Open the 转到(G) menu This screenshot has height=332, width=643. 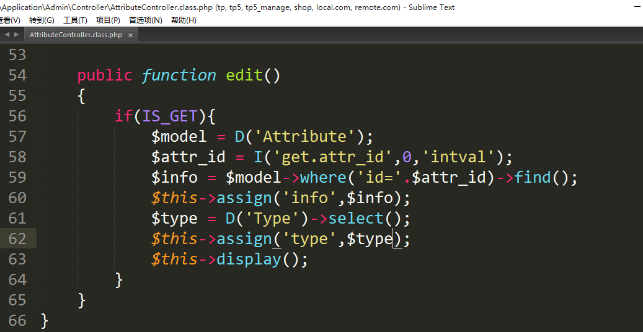coord(42,20)
